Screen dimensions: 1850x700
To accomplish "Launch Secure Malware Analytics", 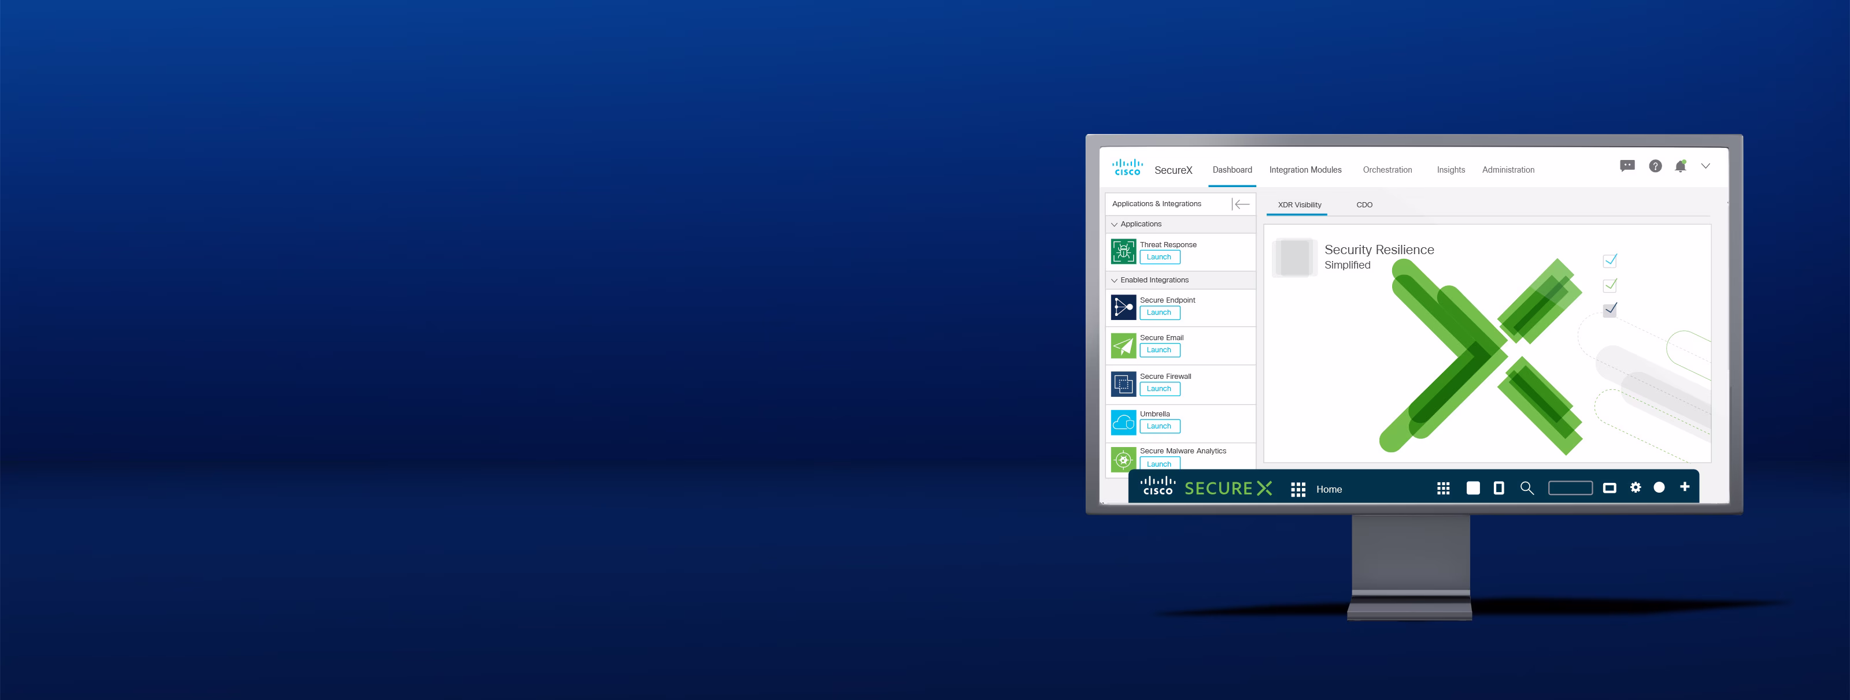I will click(1159, 463).
